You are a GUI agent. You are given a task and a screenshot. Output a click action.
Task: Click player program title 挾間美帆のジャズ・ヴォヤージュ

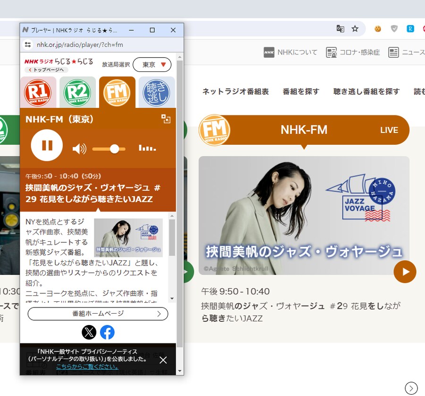pyautogui.click(x=93, y=193)
